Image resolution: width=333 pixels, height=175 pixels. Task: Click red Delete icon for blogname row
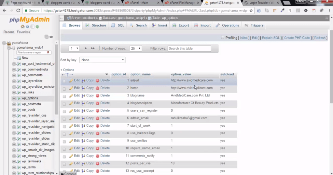click(97, 95)
